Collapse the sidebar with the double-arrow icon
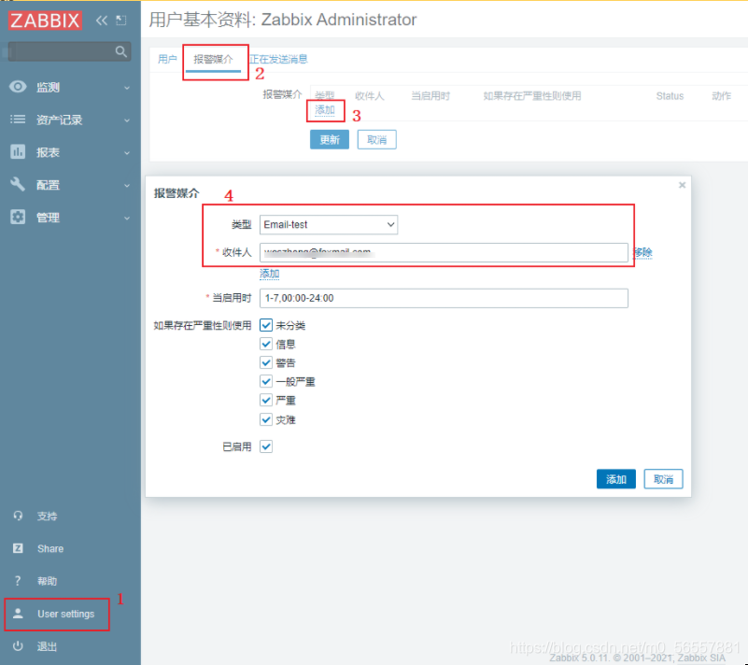The image size is (748, 665). coord(100,19)
